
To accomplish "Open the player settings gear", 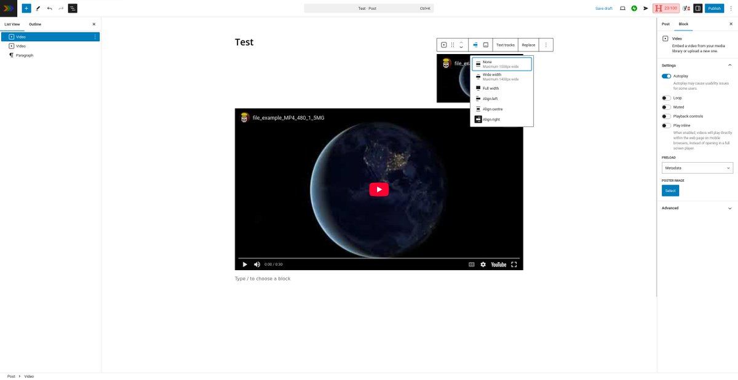I will [x=483, y=265].
